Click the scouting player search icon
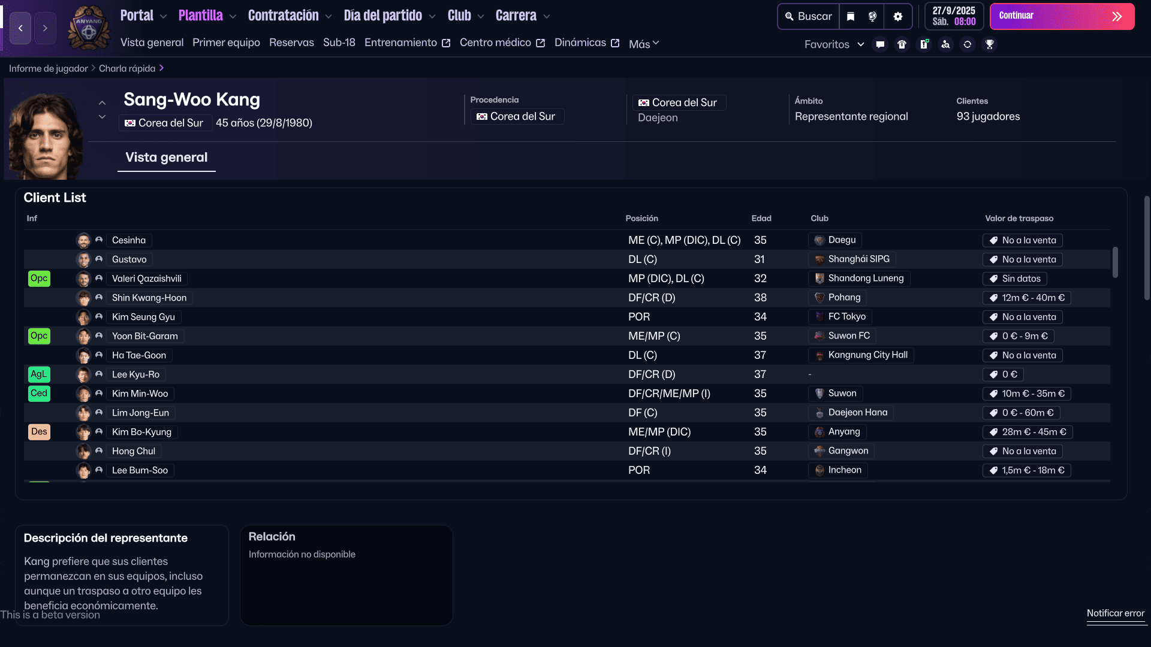Image resolution: width=1151 pixels, height=647 pixels. (945, 44)
